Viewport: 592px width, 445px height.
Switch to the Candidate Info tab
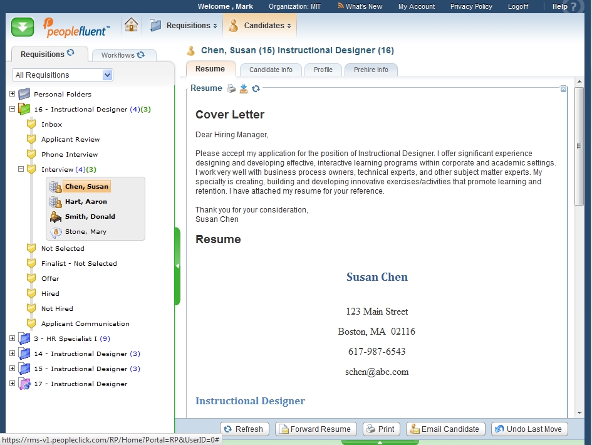271,70
